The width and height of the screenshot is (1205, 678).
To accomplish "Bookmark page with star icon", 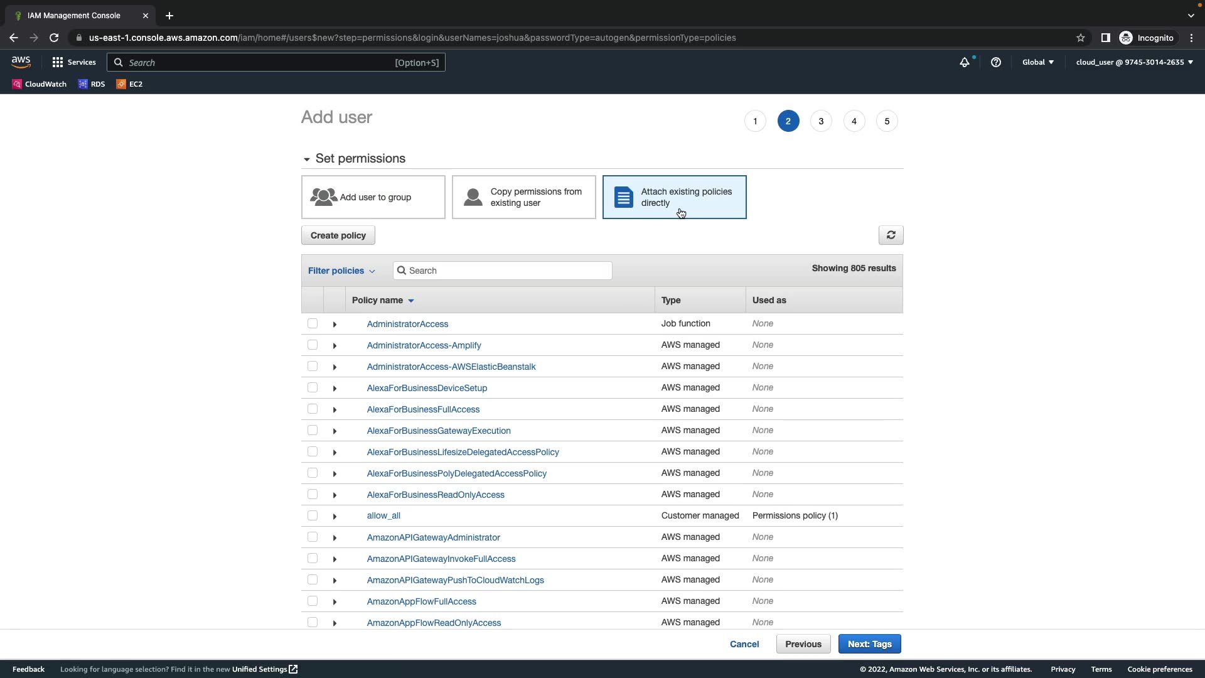I will coord(1080,38).
